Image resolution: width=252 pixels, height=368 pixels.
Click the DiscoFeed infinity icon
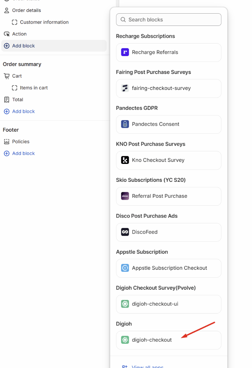click(125, 232)
